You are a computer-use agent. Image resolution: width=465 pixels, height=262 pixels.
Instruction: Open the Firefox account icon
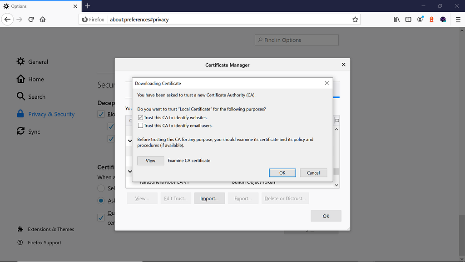coord(420,20)
